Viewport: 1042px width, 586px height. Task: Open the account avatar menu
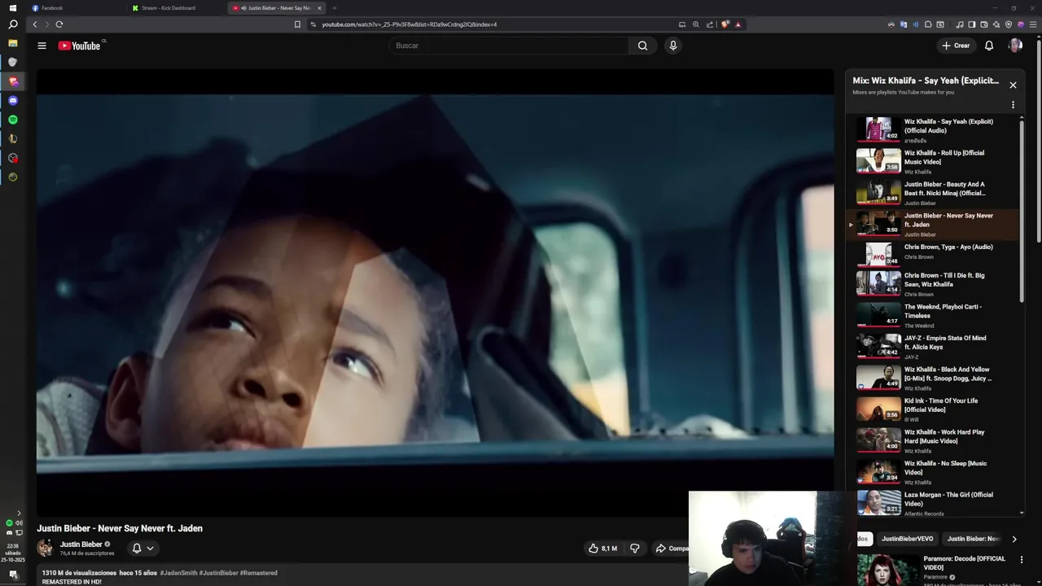1015,46
